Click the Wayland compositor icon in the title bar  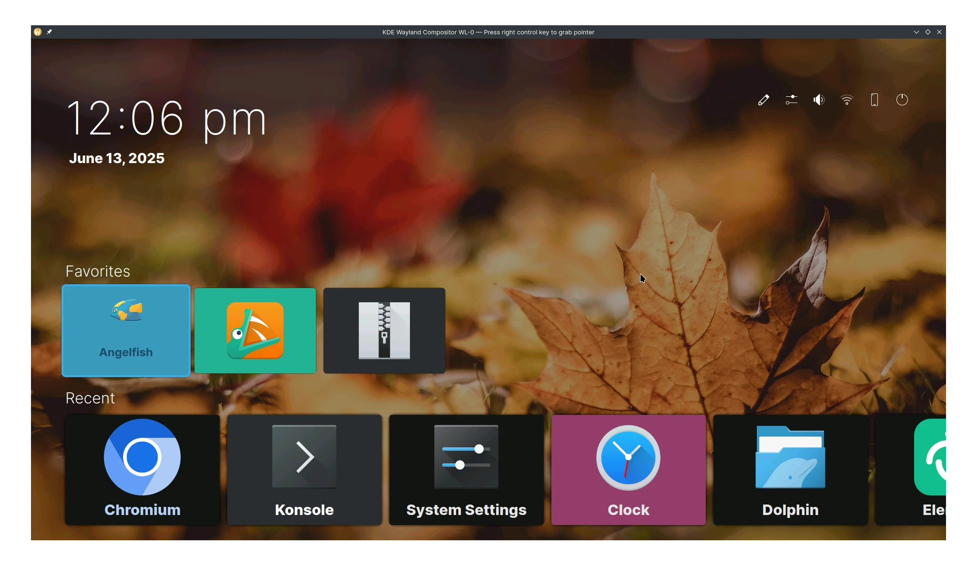pos(37,31)
